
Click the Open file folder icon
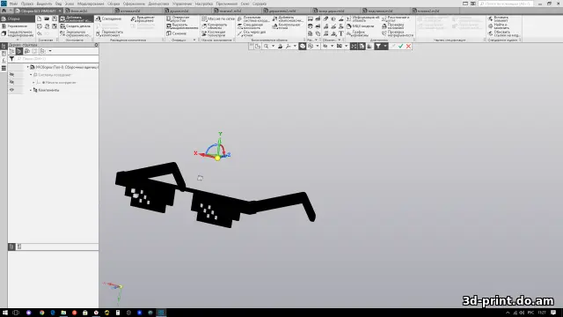(47, 18)
